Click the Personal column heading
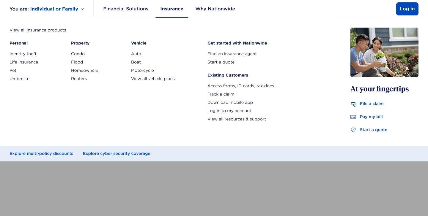 [18, 43]
